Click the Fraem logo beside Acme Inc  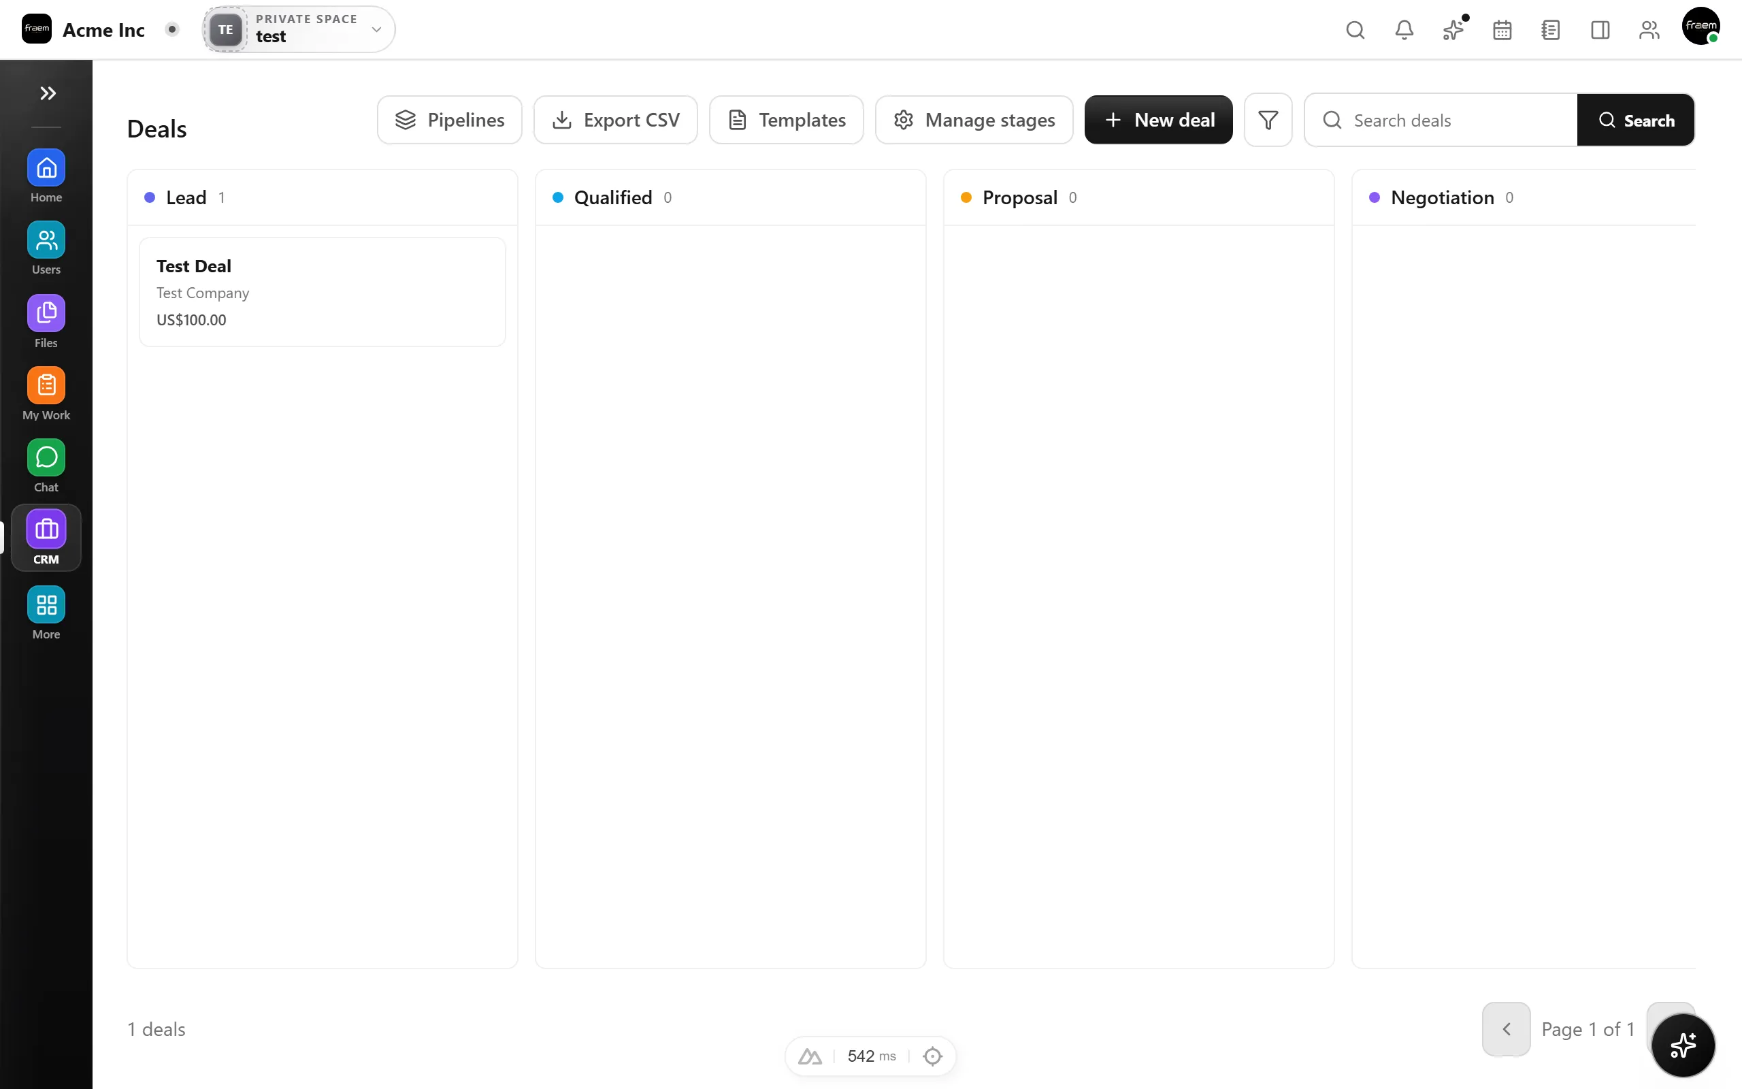tap(37, 29)
